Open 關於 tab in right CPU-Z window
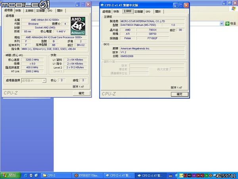Viewport: 238px width, 179px height. tap(158, 12)
